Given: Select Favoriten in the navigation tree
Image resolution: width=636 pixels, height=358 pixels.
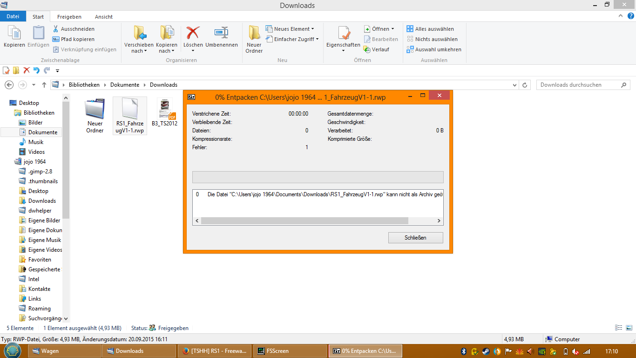Looking at the screenshot, I should click(x=40, y=260).
